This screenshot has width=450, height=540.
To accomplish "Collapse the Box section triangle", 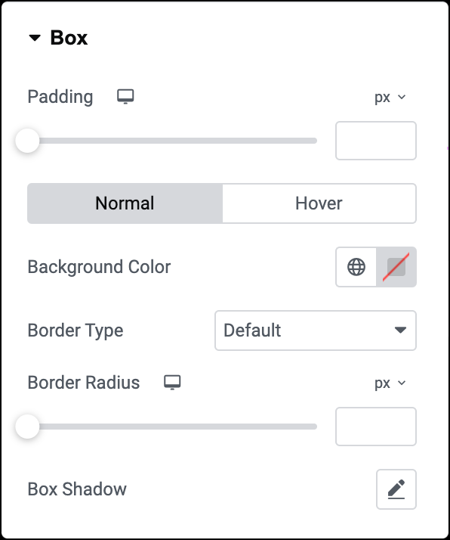I will coord(35,38).
